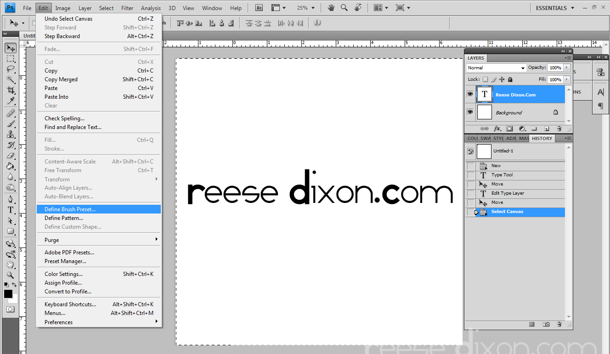Hide the Background layer
This screenshot has width=610, height=354.
pos(470,112)
